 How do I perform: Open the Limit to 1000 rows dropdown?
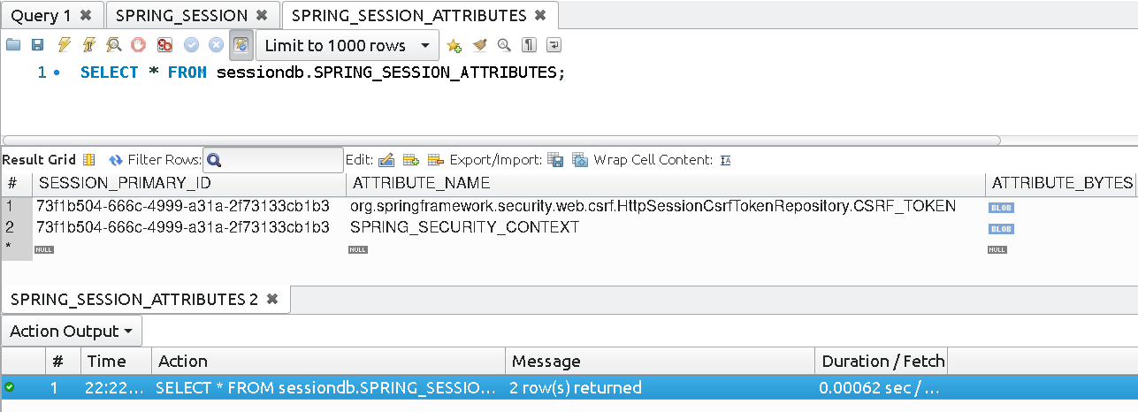click(348, 45)
